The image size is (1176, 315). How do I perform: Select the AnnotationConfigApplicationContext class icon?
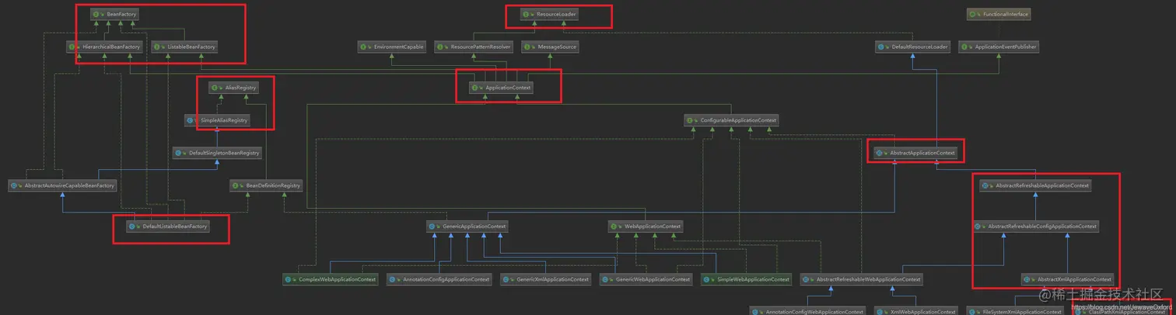[x=394, y=279]
